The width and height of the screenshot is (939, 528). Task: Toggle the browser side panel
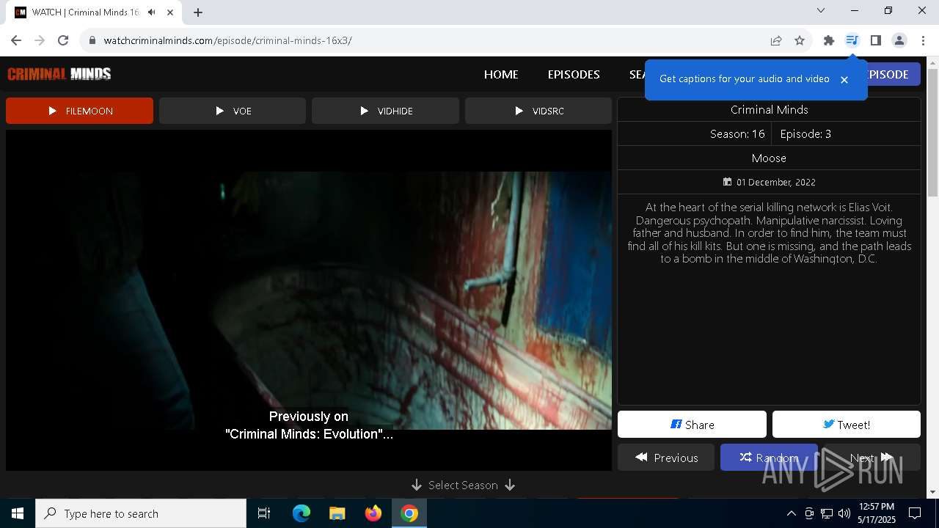point(875,40)
